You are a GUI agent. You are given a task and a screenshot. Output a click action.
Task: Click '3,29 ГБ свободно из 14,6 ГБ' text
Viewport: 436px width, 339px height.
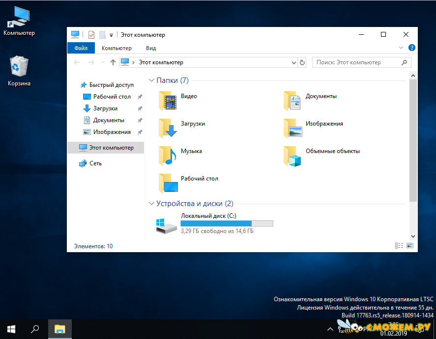click(217, 231)
